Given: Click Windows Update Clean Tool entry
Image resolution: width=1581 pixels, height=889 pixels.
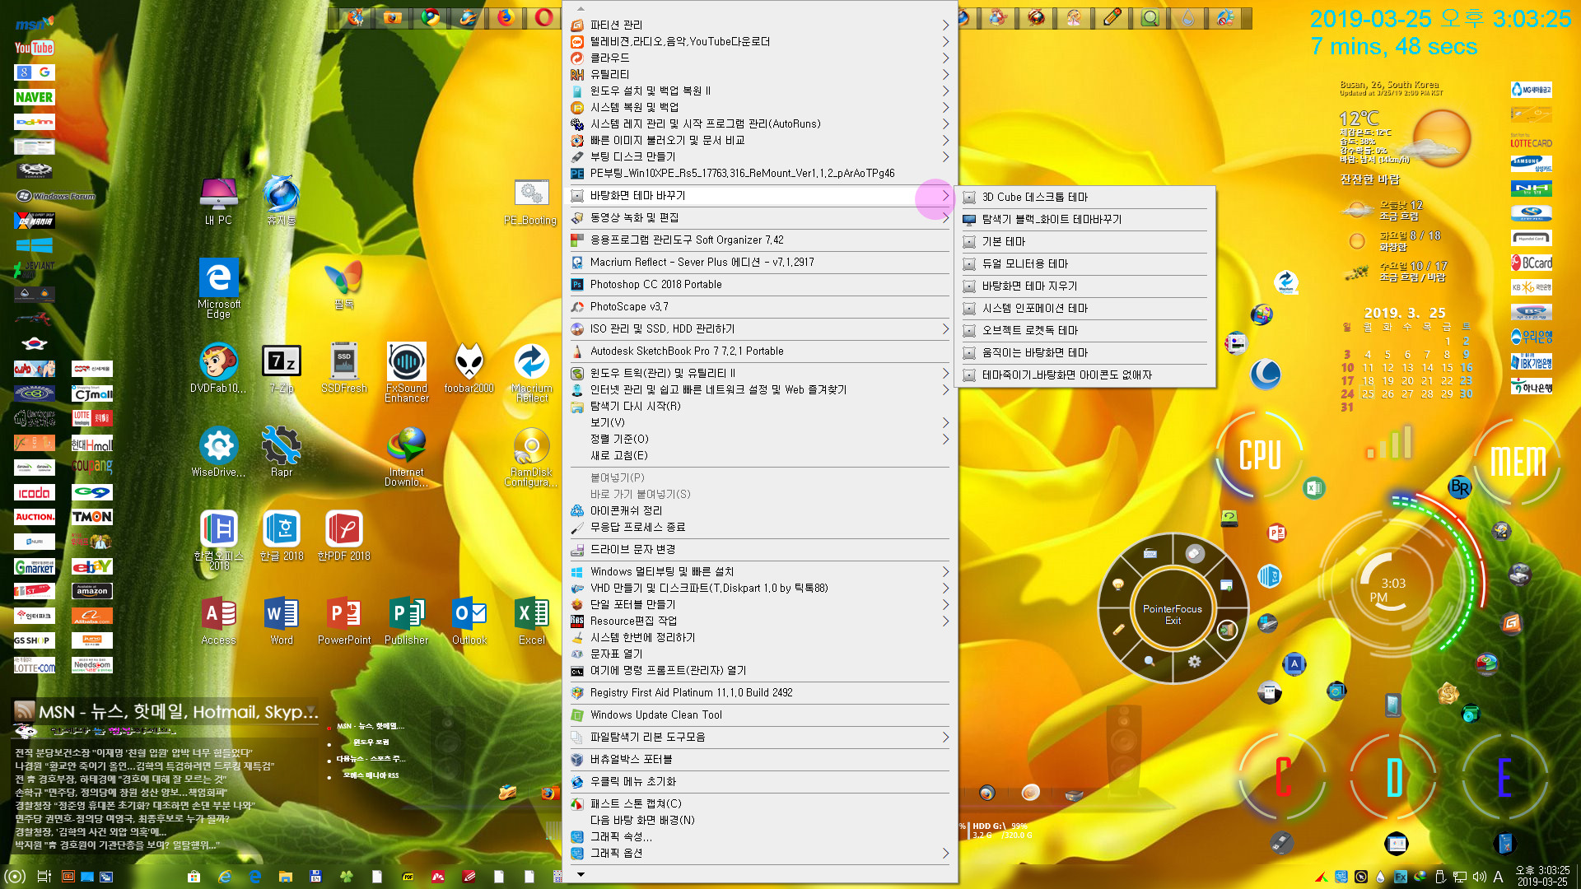Looking at the screenshot, I should tap(759, 714).
